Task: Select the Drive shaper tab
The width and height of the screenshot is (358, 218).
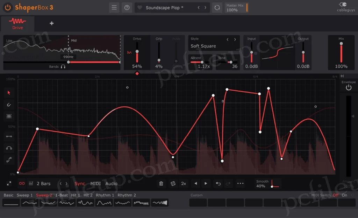Action: coord(17,24)
